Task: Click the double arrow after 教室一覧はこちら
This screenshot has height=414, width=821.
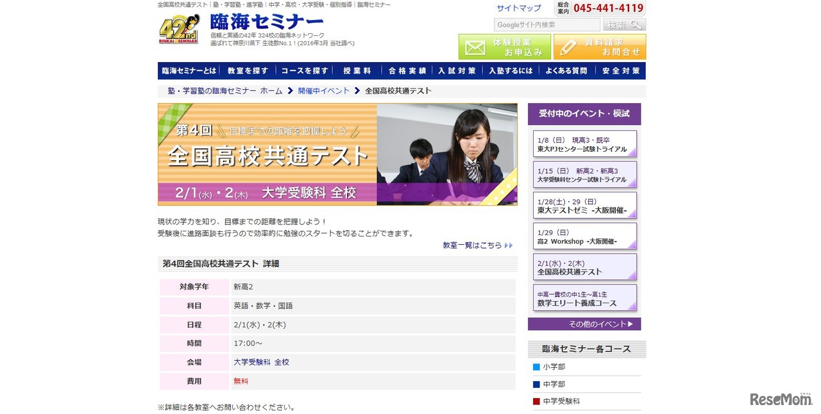Action: point(509,245)
